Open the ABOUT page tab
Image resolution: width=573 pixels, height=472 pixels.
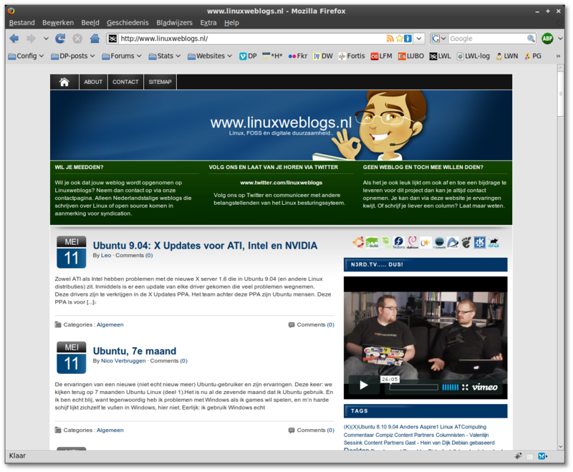coord(93,82)
